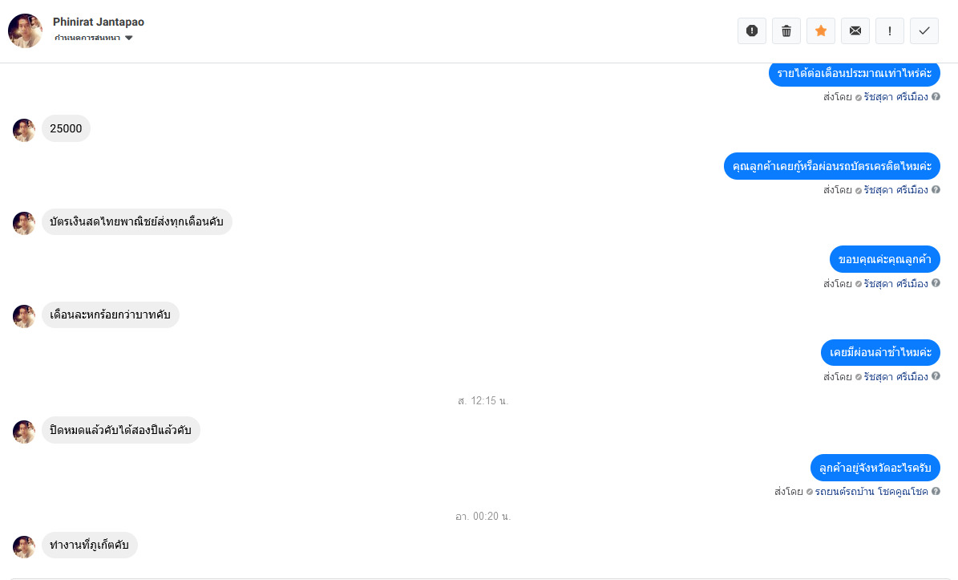Click the avatar beside the 25000 message
958x580 pixels.
pos(24,130)
